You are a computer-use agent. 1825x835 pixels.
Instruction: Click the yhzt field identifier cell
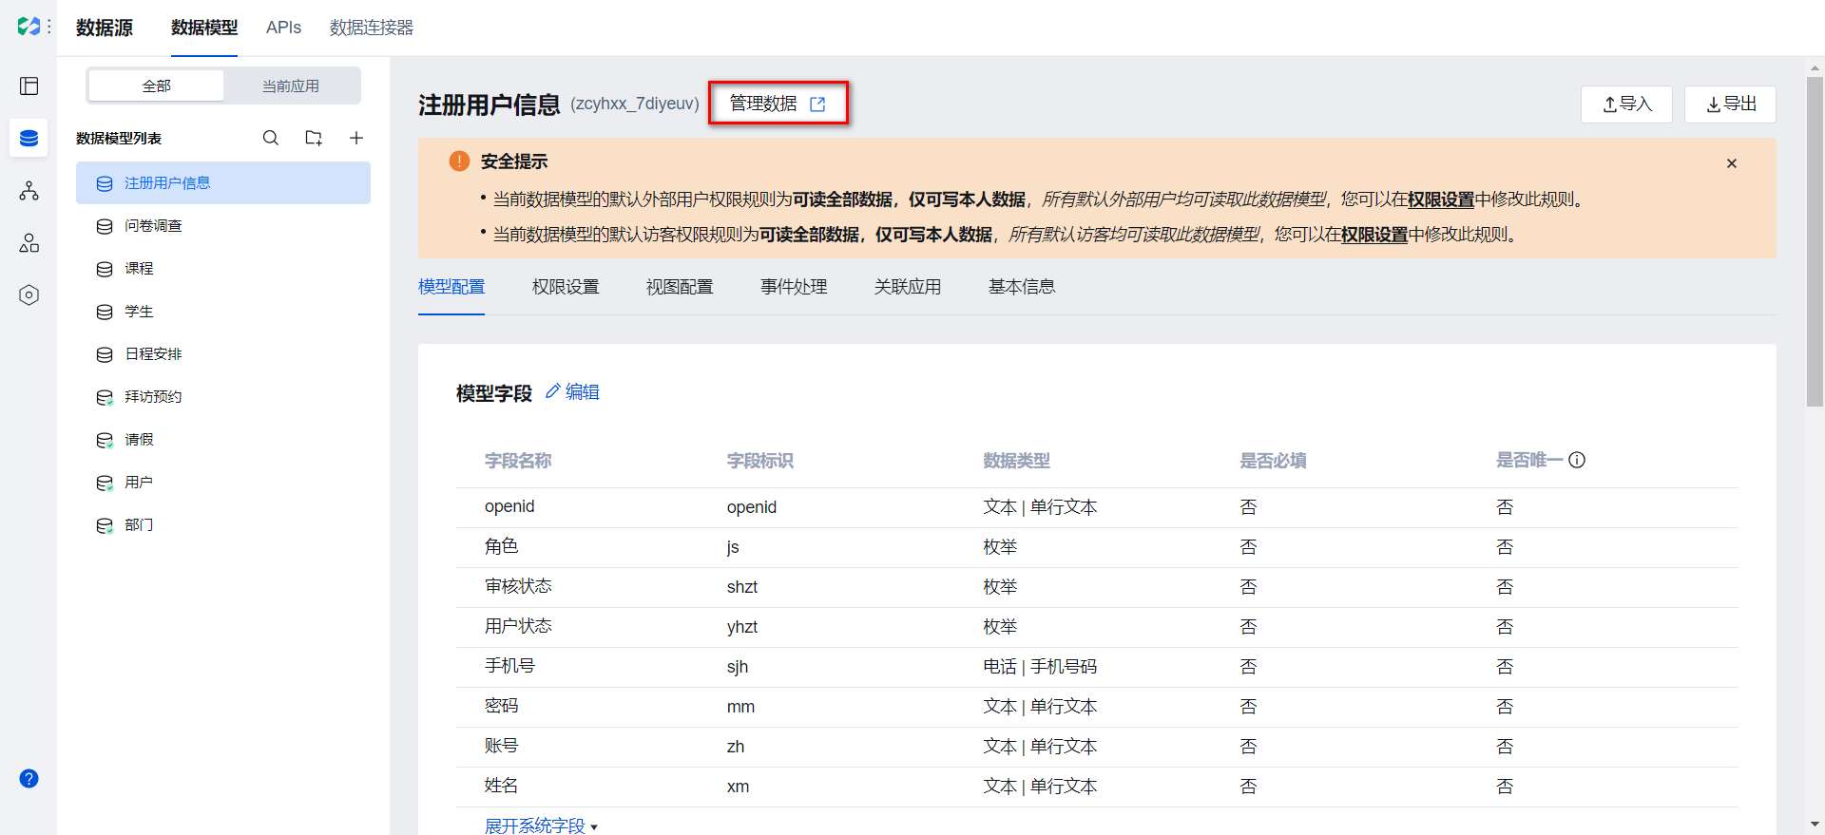pos(742,627)
